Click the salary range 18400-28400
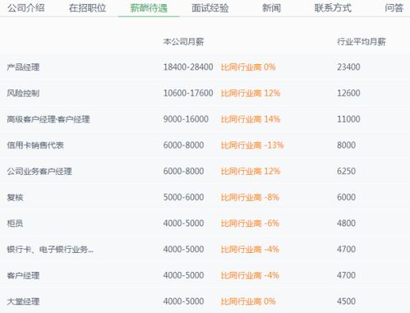410x313 pixels. coord(188,67)
